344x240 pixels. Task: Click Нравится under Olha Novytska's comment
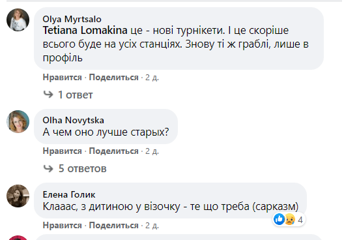coord(63,151)
